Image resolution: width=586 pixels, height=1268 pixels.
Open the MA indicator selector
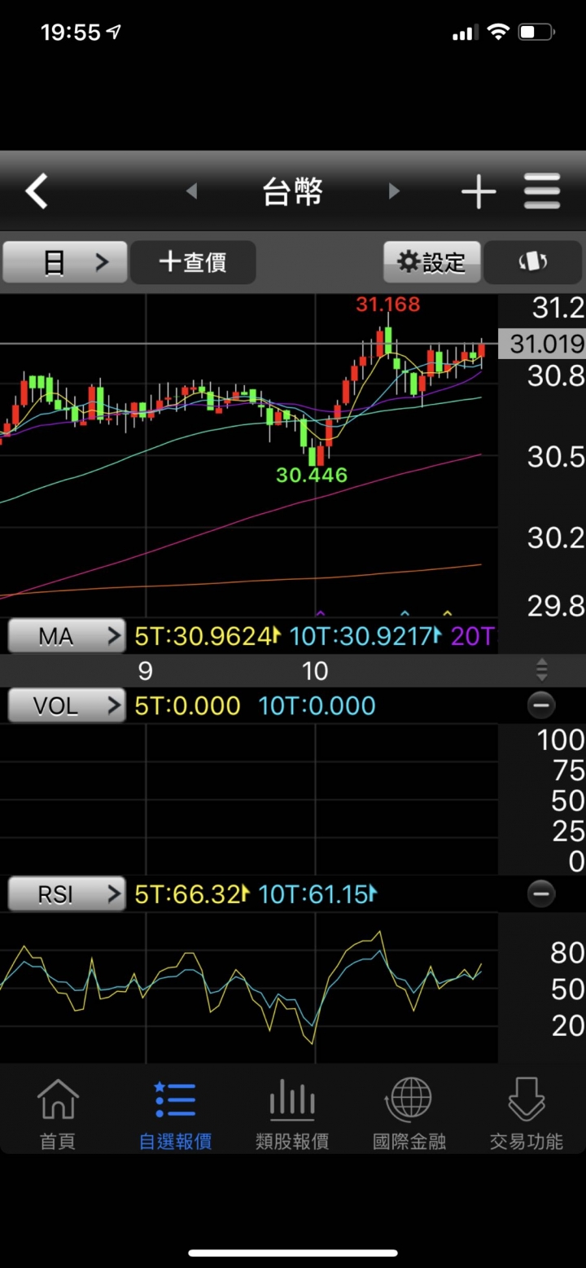click(x=67, y=636)
